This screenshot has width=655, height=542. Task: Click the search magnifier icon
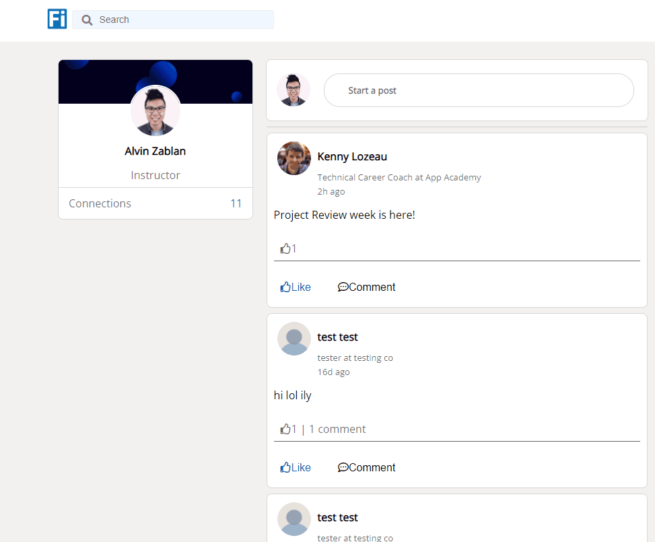tap(87, 20)
